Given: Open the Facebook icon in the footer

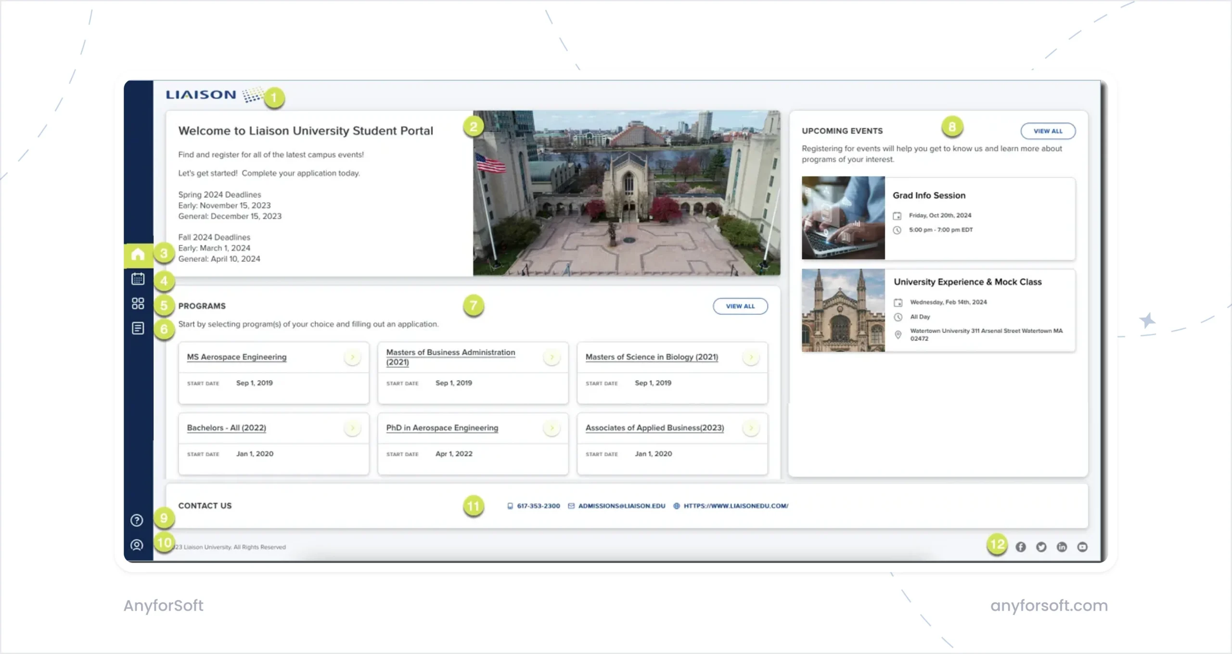Looking at the screenshot, I should coord(1021,546).
